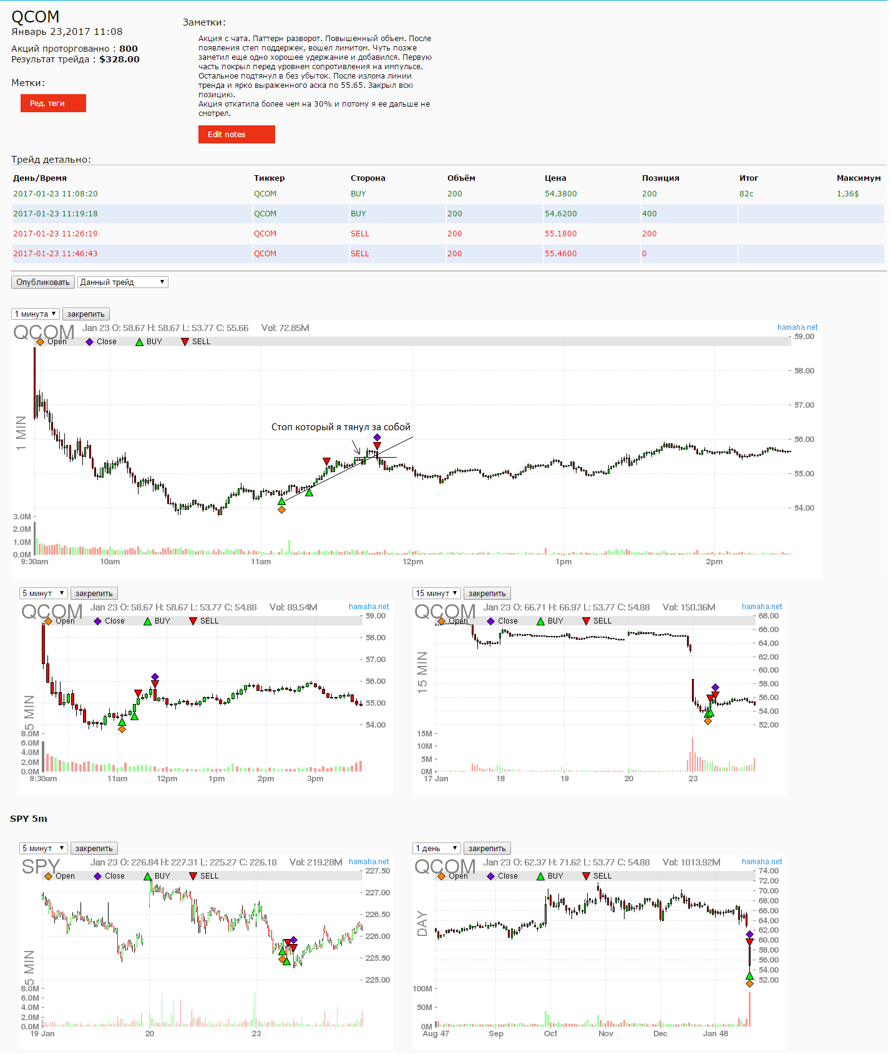The height and width of the screenshot is (1055, 891).
Task: Click orange Open legend icon on SPY chart
Action: pos(48,876)
